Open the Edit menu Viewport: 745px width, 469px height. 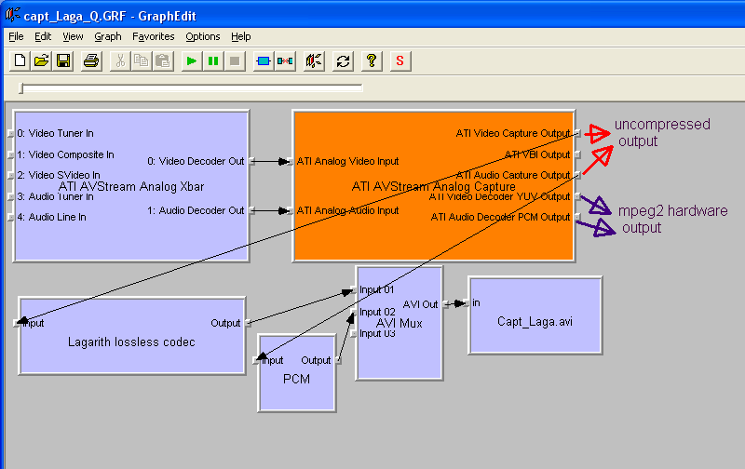(x=43, y=36)
